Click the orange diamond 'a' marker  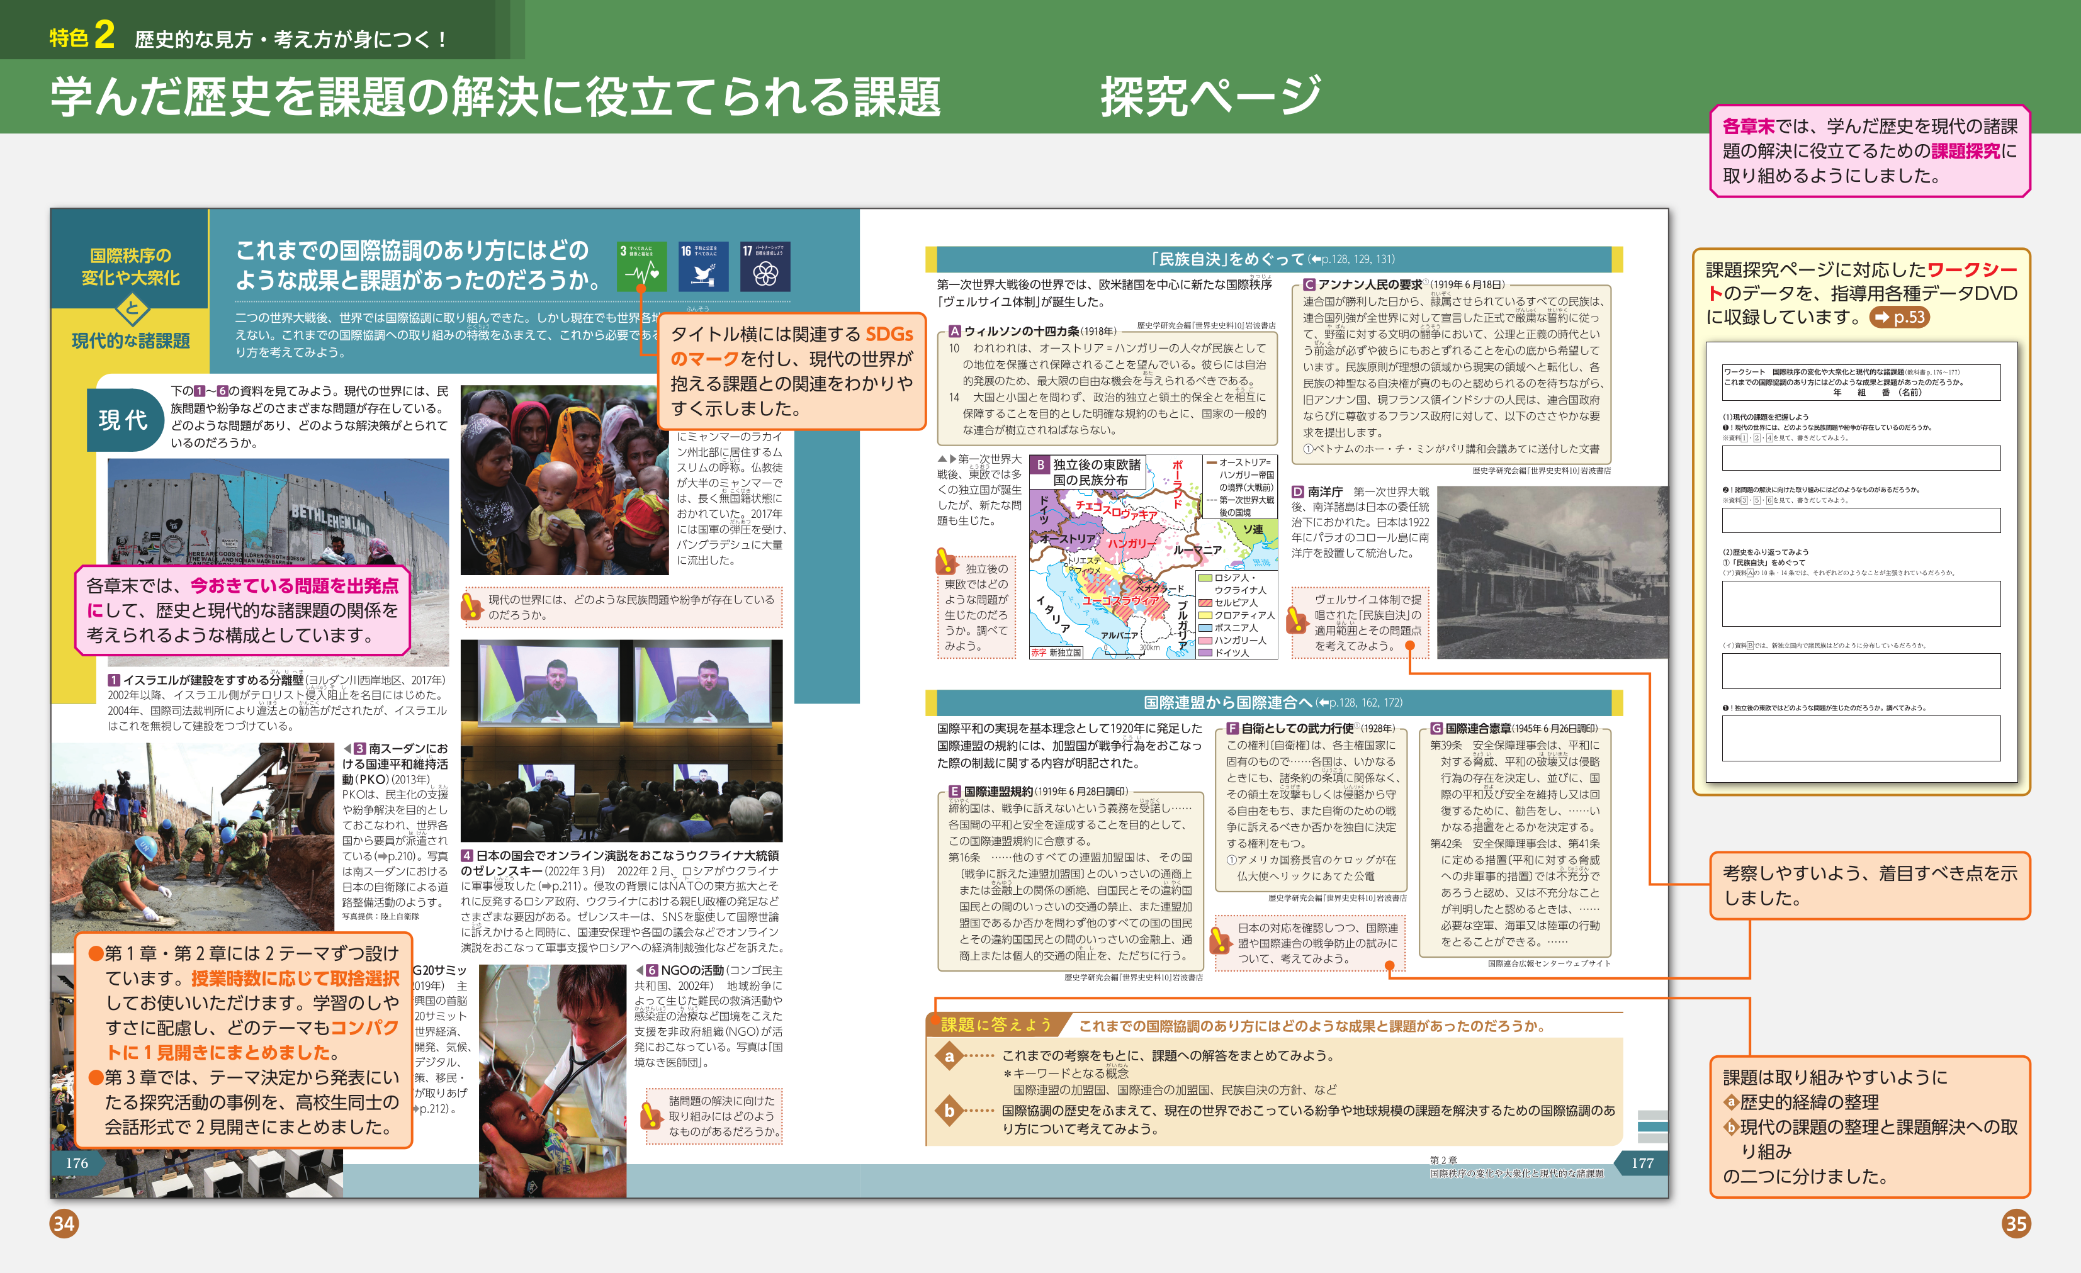click(949, 1056)
